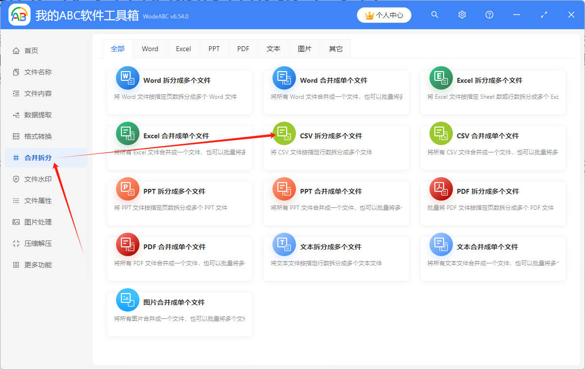Switch to the Word tab

click(150, 49)
